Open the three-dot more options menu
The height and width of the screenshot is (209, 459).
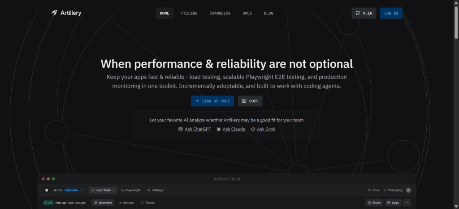(407, 203)
